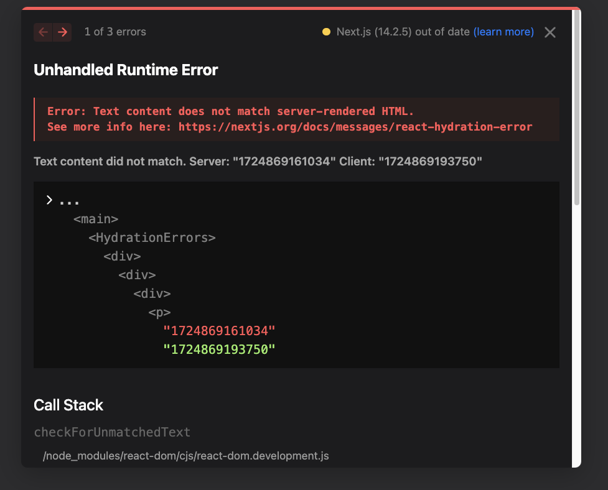Open the "learn more" link
This screenshot has height=490, width=608.
503,32
